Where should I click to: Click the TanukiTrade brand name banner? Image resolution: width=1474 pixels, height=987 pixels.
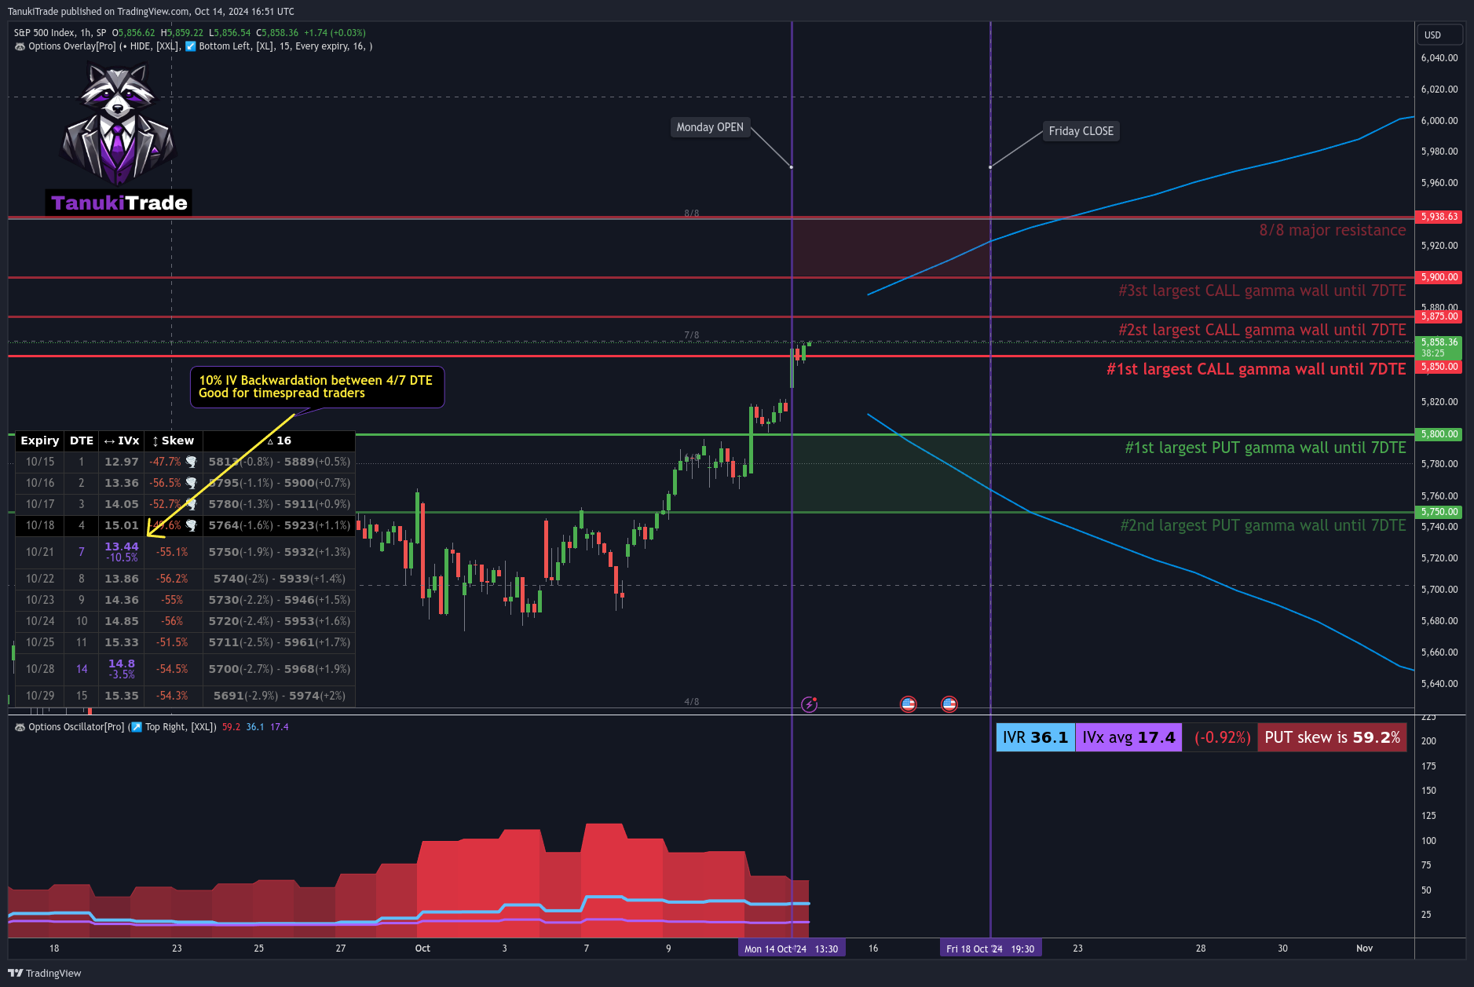click(119, 203)
